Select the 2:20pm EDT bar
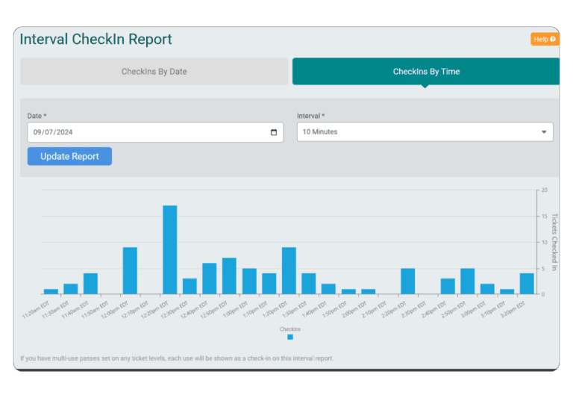 pos(408,281)
